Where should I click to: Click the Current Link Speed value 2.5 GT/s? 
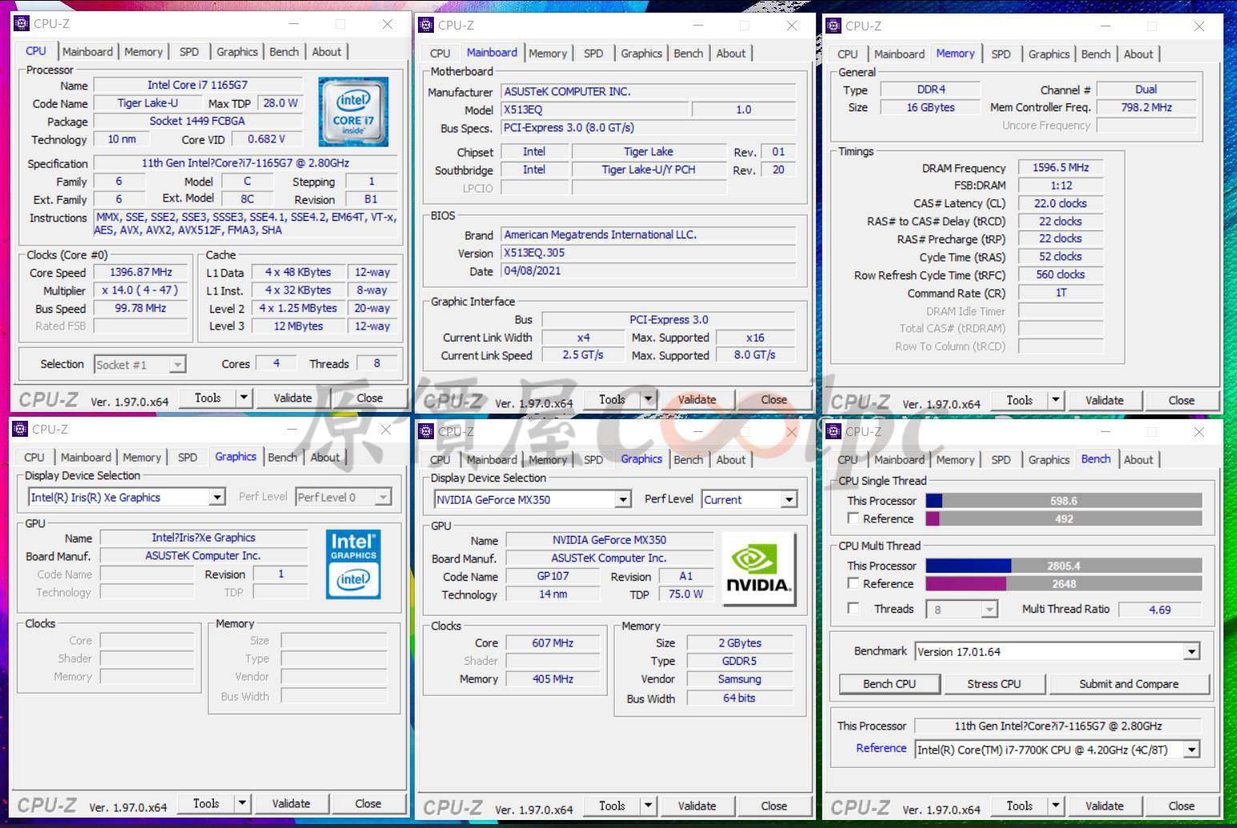coord(583,355)
